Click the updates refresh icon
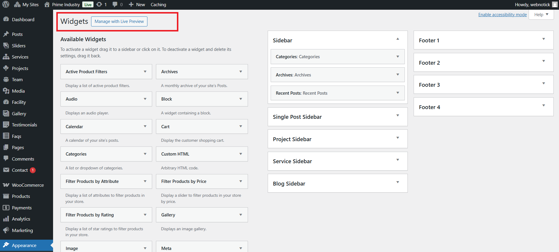Viewport: 559px width, 252px height. [x=99, y=4]
